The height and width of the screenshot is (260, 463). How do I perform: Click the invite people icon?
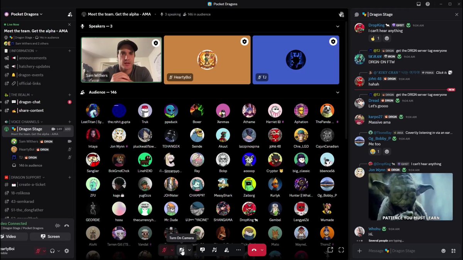click(70, 14)
